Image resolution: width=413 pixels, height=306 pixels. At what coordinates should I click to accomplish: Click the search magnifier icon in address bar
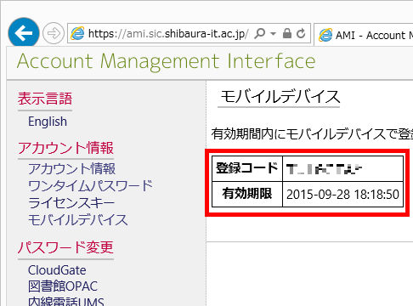click(x=259, y=33)
